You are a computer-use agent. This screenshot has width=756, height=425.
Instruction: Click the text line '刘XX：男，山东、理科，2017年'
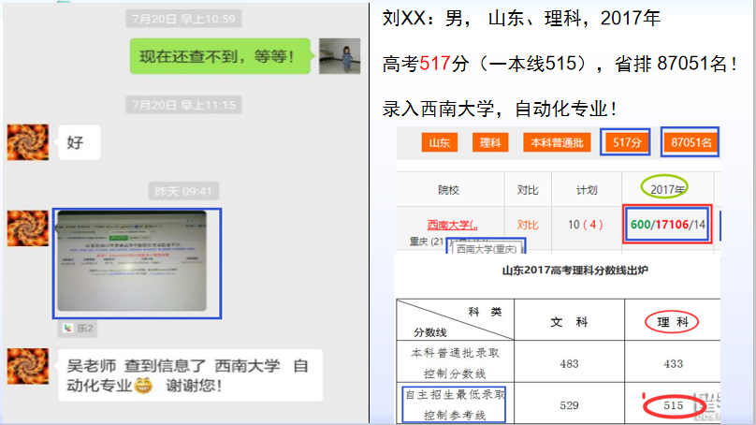(521, 19)
